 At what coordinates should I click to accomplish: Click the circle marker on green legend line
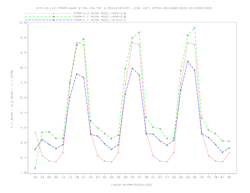click(x=54, y=17)
